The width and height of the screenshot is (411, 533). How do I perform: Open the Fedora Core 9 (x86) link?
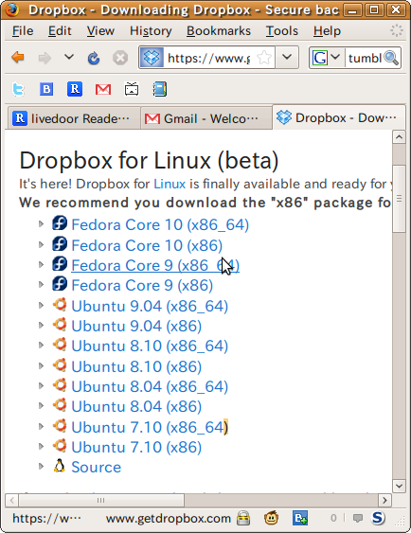142,285
